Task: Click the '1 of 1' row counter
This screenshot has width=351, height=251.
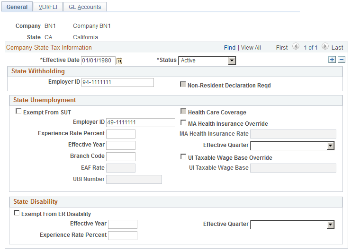Action: [x=310, y=48]
